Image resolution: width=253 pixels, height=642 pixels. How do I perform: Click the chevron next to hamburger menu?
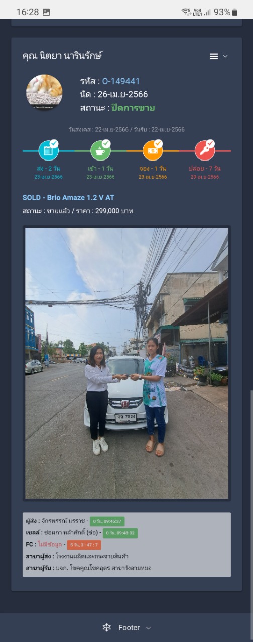pos(225,56)
